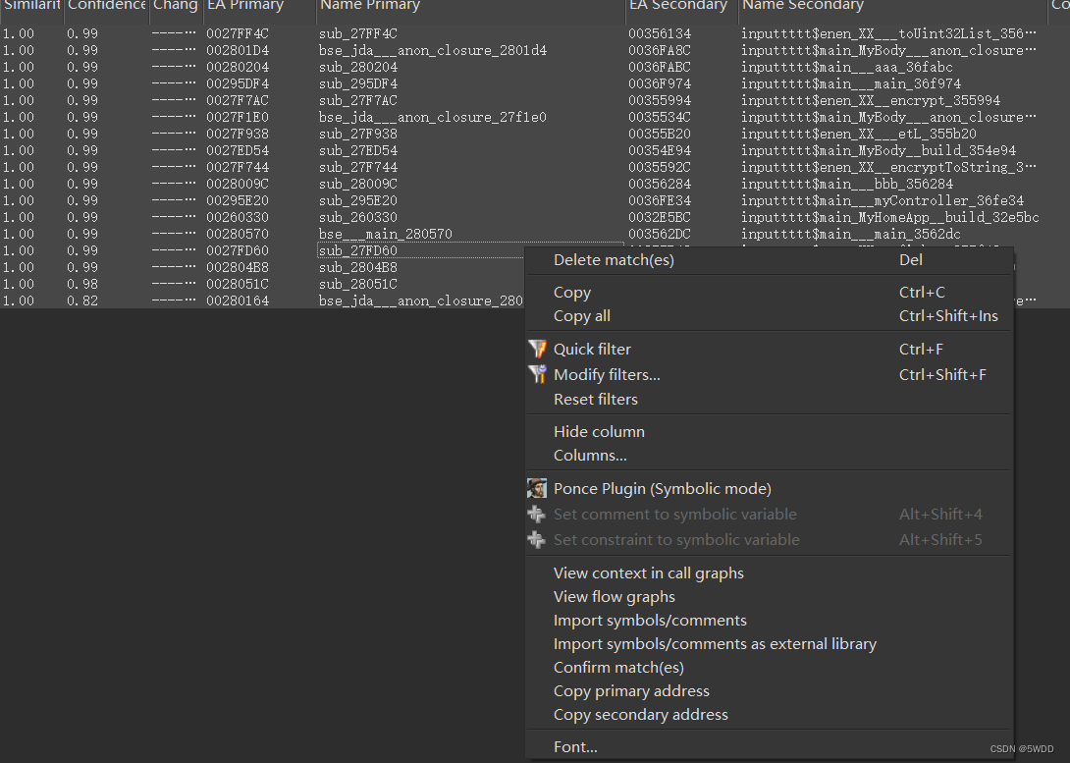This screenshot has height=763, width=1070.
Task: Select Hide column
Action: [599, 431]
